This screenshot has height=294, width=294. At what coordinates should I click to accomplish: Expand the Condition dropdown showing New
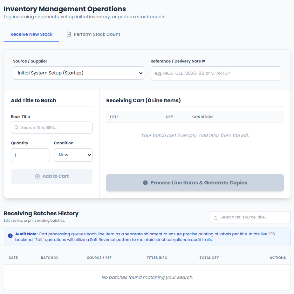73,155
